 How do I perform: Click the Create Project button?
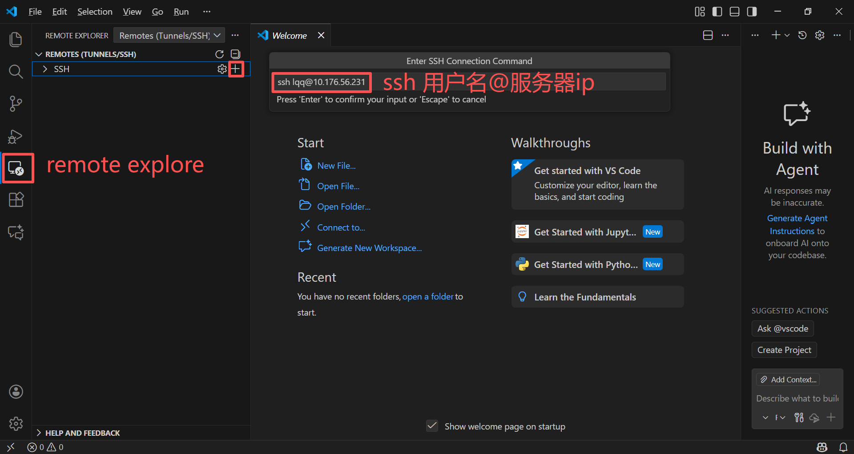click(784, 350)
